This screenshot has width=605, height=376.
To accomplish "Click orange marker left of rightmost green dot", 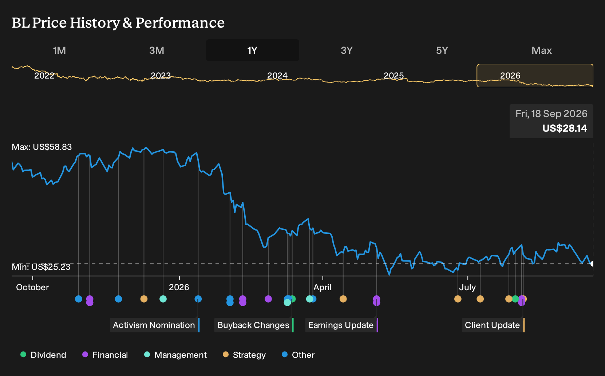I will 509,299.
